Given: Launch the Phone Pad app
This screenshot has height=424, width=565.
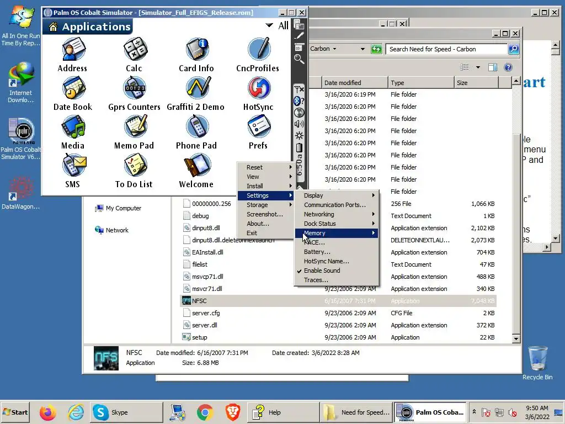Looking at the screenshot, I should [x=196, y=132].
